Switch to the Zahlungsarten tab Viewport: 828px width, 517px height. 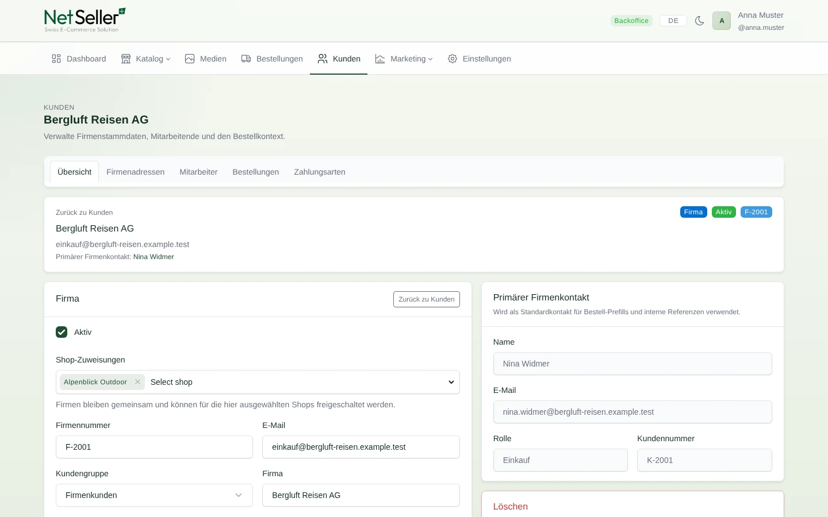320,172
